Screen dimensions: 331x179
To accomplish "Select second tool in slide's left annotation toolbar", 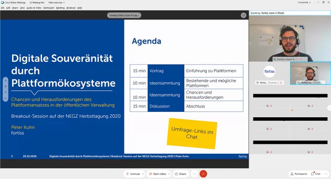I will (x=5, y=87).
